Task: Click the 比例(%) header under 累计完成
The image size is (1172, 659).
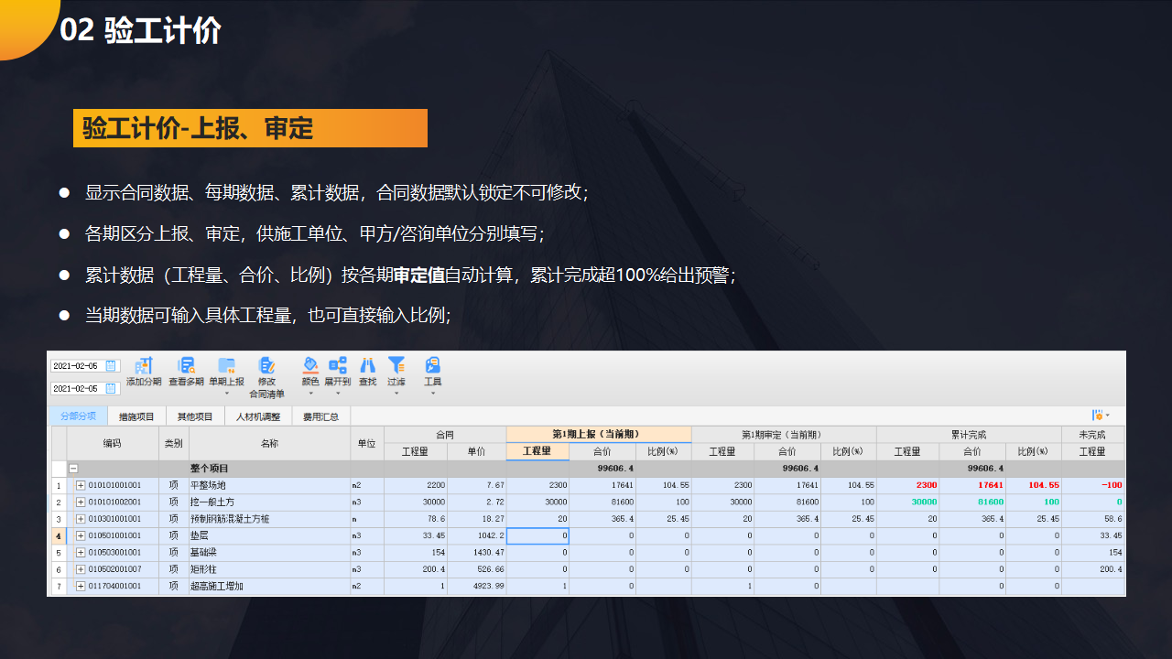Action: 1033,451
